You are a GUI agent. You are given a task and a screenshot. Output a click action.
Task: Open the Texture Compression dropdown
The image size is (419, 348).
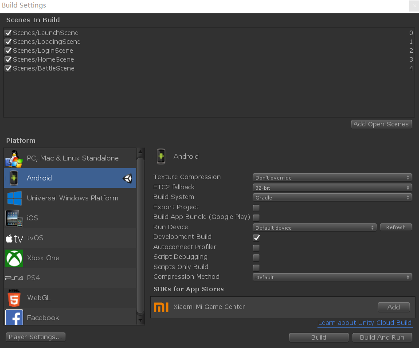(x=332, y=177)
